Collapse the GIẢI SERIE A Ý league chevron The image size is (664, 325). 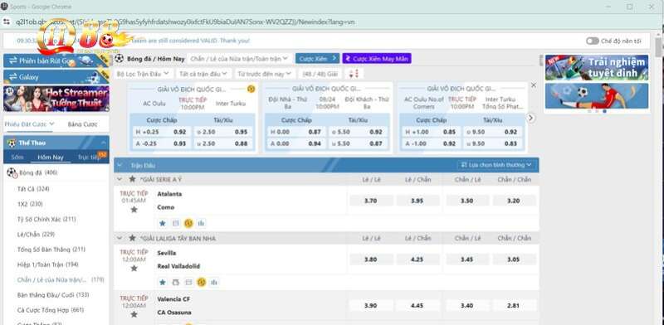[120, 179]
